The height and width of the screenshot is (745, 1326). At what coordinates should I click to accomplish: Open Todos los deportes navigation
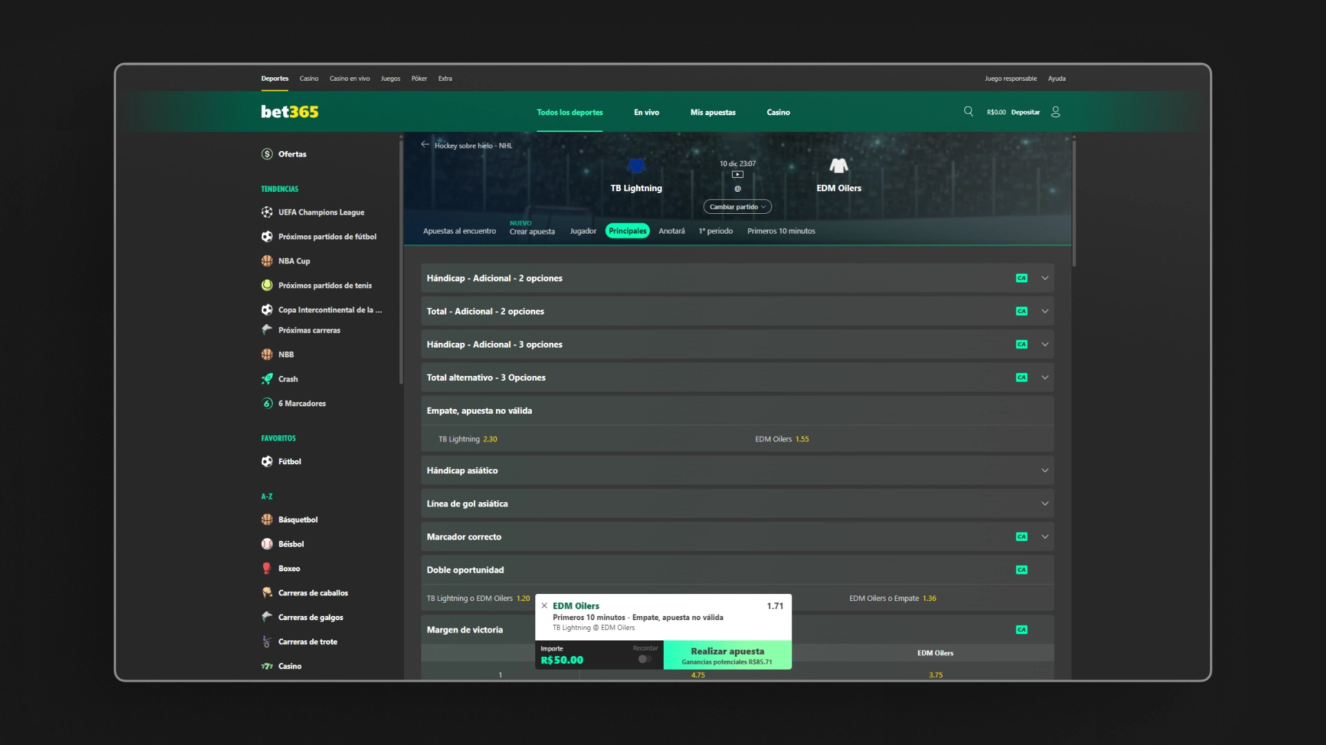coord(570,112)
